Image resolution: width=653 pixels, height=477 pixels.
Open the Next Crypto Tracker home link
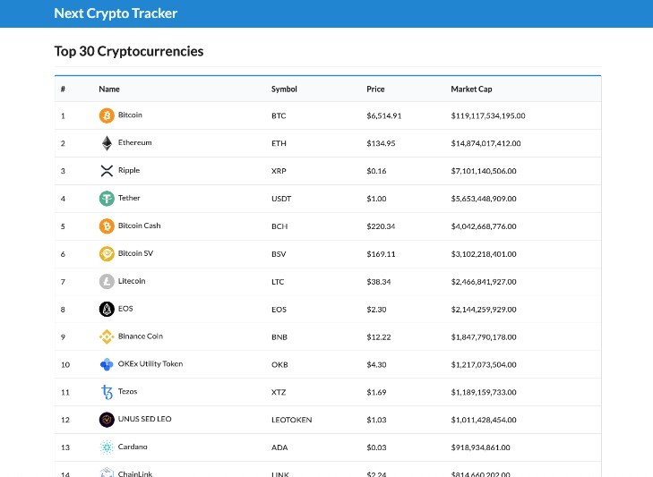[116, 13]
